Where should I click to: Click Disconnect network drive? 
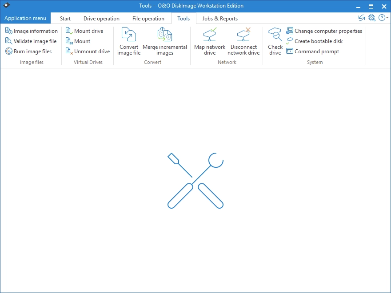click(243, 41)
